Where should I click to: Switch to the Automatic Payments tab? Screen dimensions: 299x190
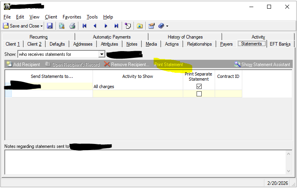click(x=111, y=37)
